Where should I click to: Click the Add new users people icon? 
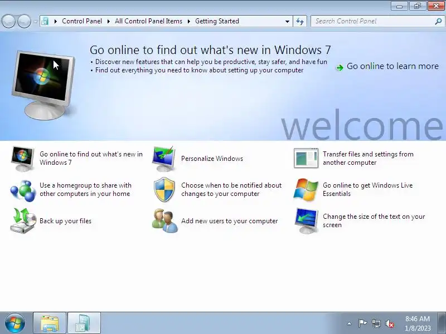(164, 220)
